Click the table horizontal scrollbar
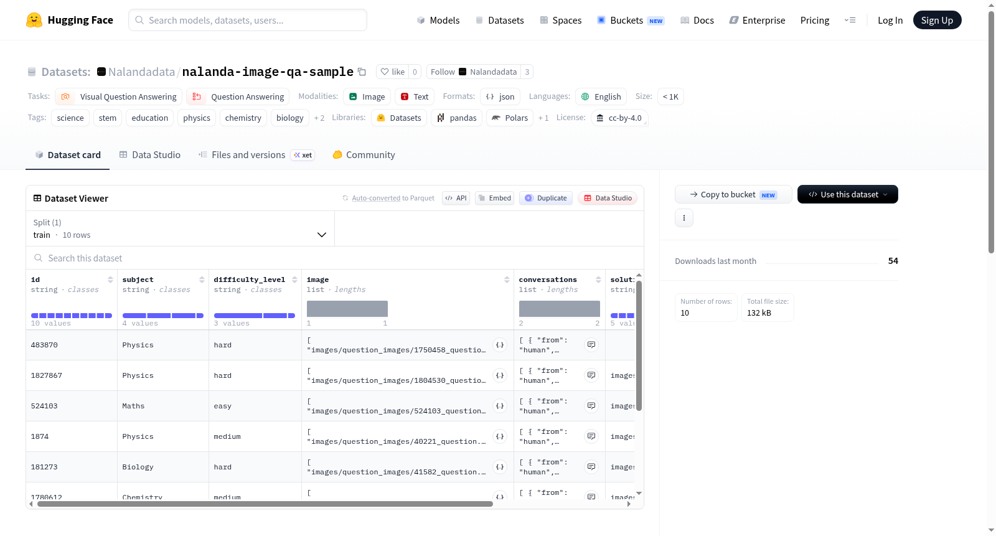Image resolution: width=996 pixels, height=536 pixels. [x=265, y=504]
